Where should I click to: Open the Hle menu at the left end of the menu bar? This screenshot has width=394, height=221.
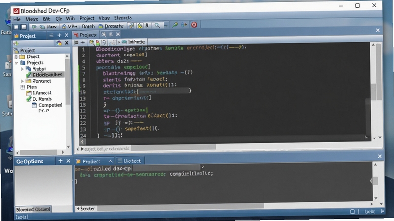pyautogui.click(x=17, y=19)
